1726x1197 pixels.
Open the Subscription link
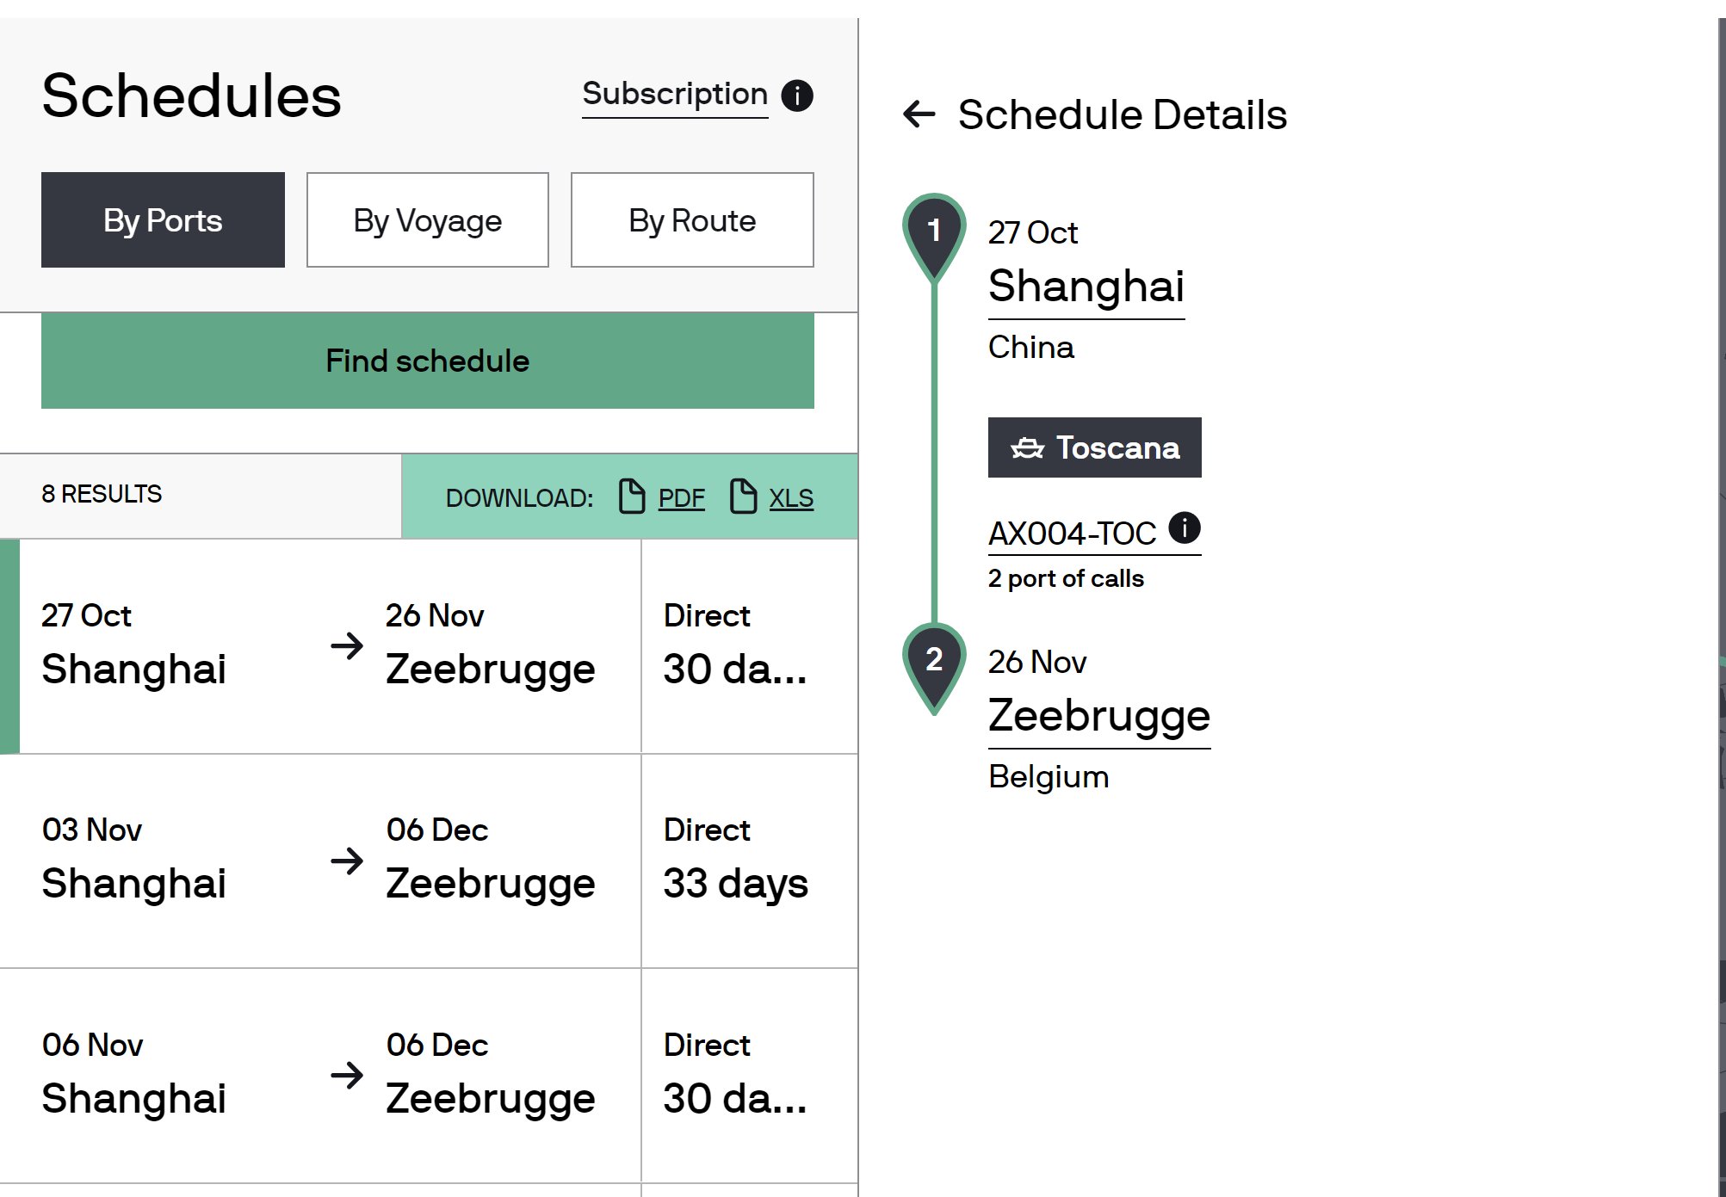674,94
